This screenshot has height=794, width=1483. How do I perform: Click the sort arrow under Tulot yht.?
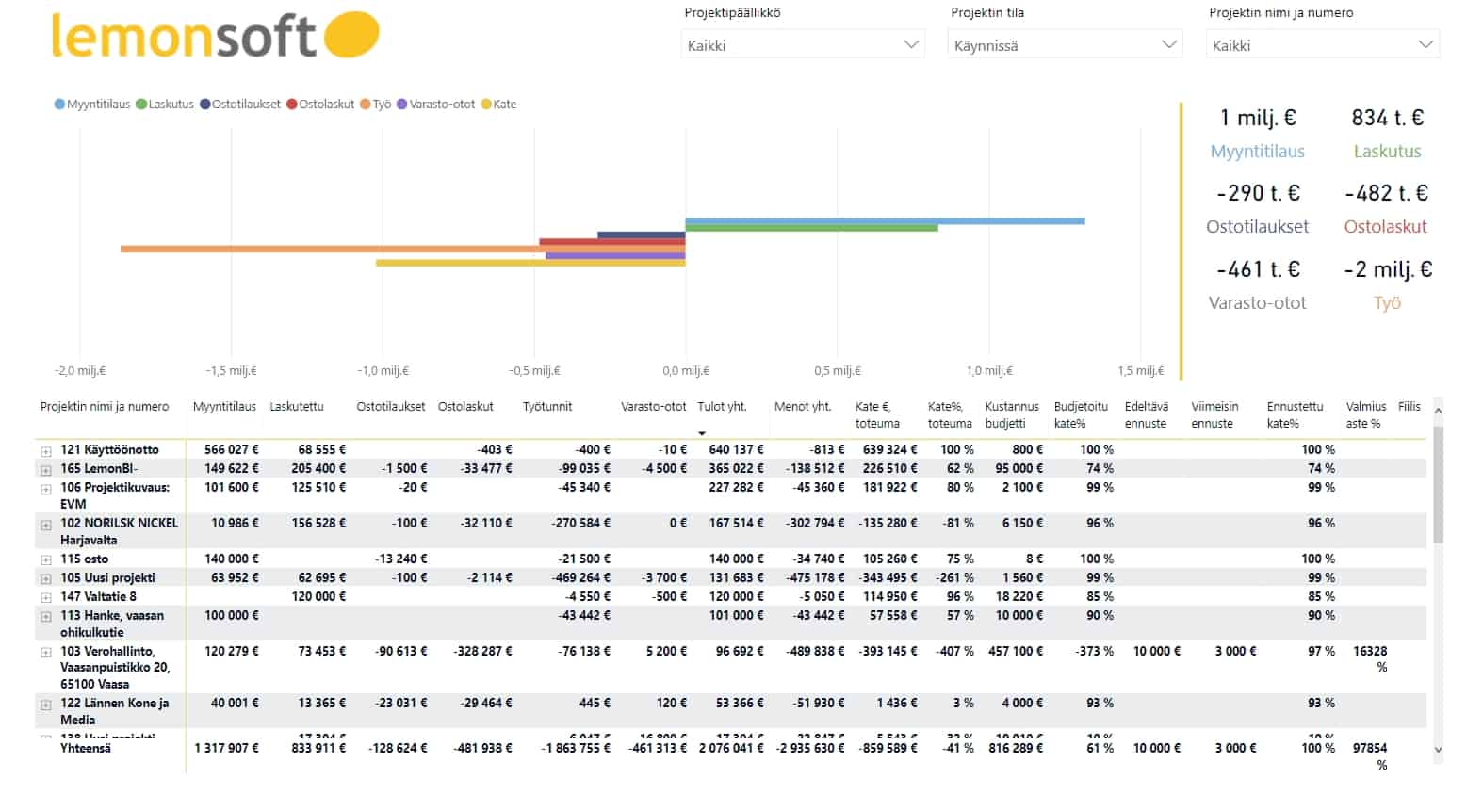coord(701,433)
